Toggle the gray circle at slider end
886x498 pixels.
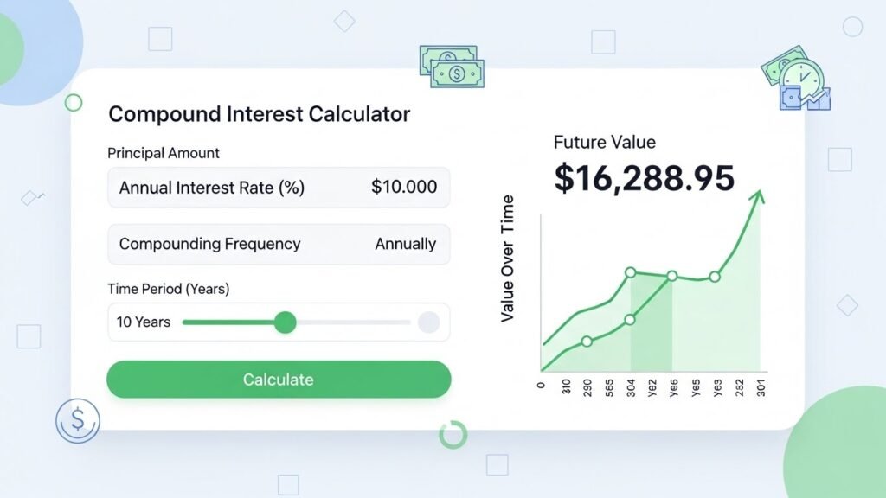coord(428,322)
